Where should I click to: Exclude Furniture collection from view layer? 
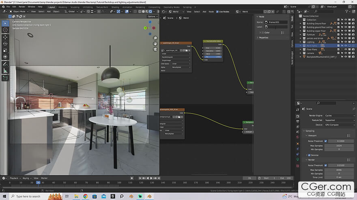338,35
